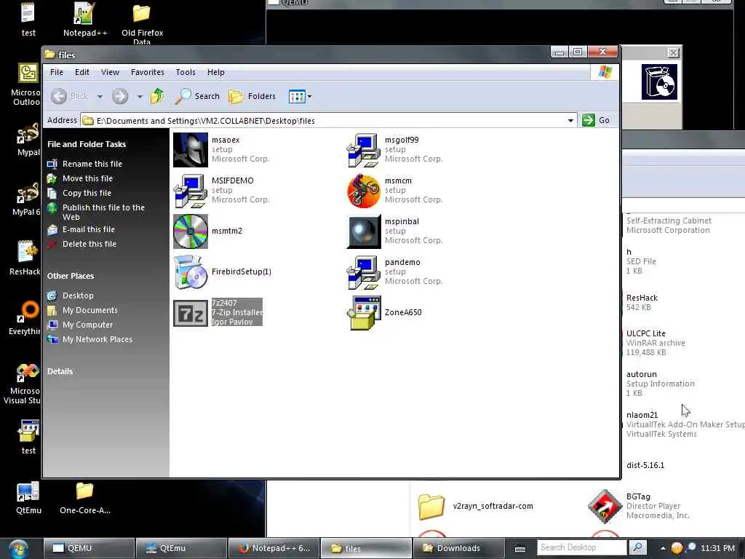
Task: Expand the Details panel header
Action: coord(60,371)
